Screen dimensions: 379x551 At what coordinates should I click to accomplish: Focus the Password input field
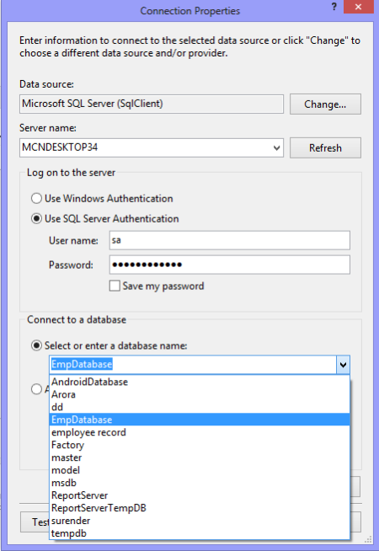click(x=230, y=265)
